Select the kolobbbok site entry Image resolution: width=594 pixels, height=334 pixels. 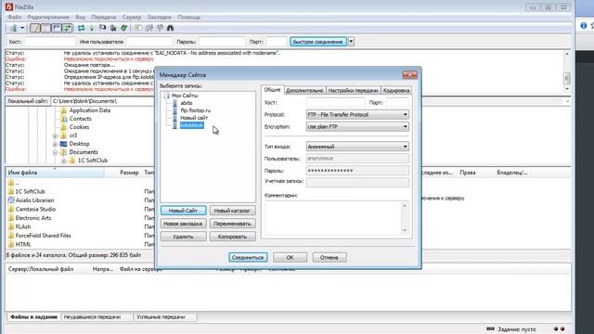pyautogui.click(x=192, y=125)
